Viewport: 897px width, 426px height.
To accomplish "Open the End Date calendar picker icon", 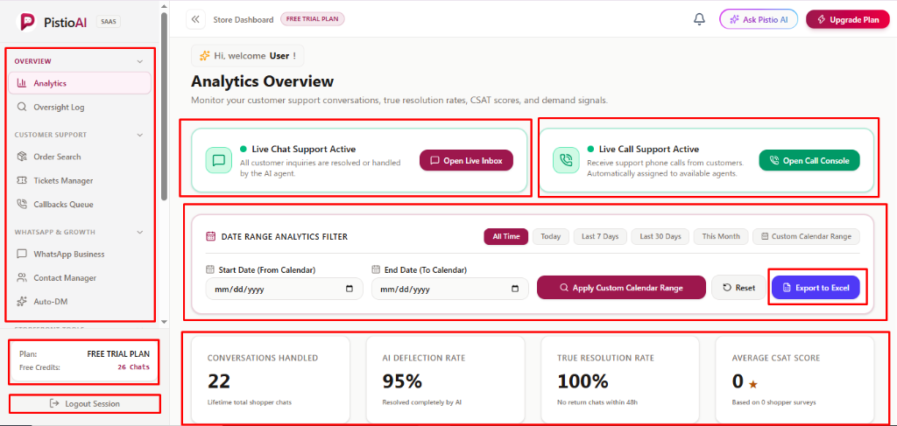I will coord(515,289).
